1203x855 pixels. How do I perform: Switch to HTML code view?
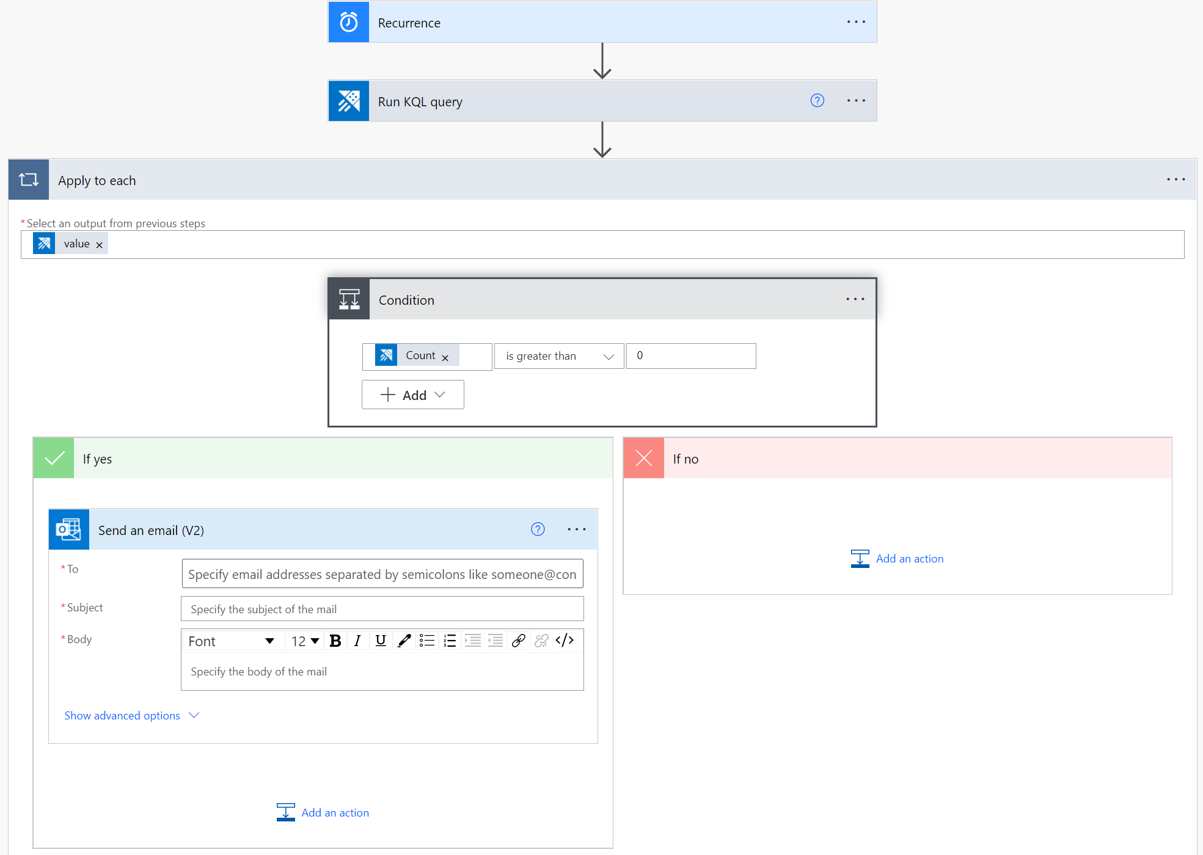[x=565, y=640]
